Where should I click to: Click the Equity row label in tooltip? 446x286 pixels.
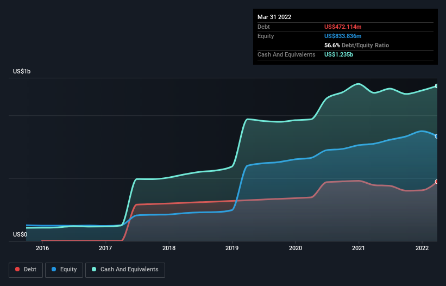click(x=266, y=36)
